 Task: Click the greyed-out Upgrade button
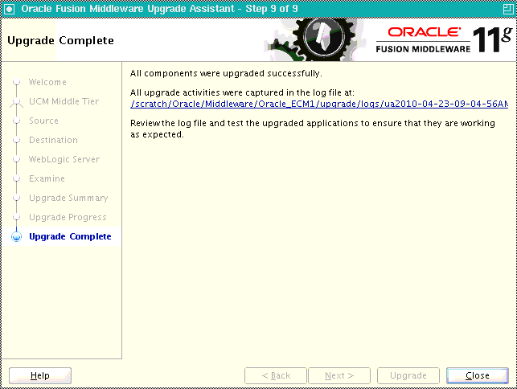click(x=408, y=375)
